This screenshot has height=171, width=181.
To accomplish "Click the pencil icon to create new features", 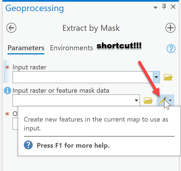I will pos(162,100).
